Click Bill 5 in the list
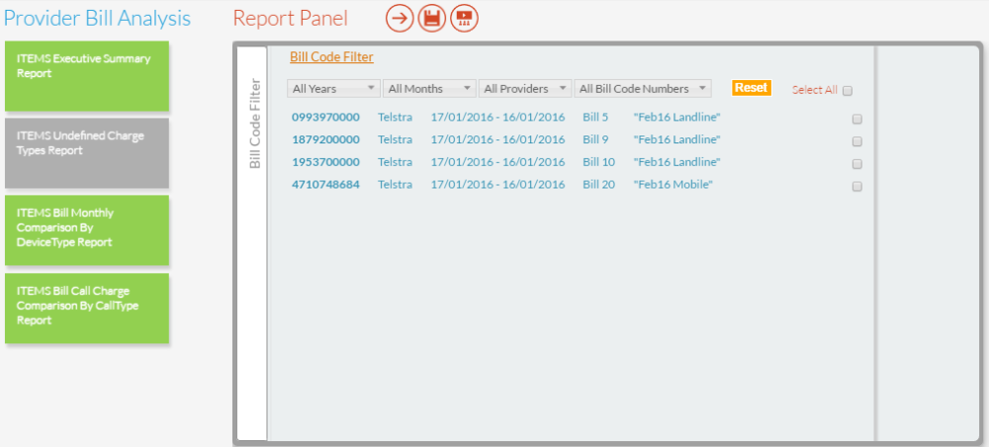Image resolution: width=989 pixels, height=447 pixels. click(595, 118)
